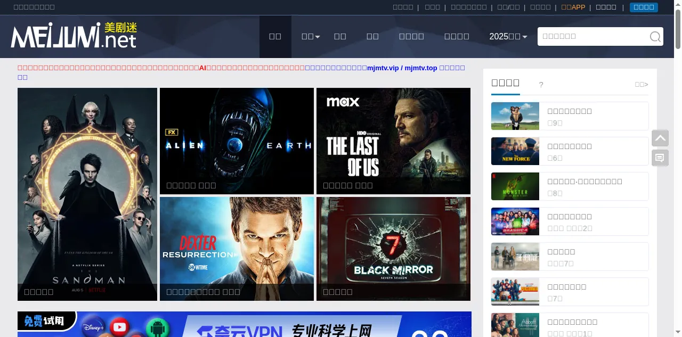Open the Alien Earth poster
Screen dimensions: 682x337
click(x=237, y=141)
